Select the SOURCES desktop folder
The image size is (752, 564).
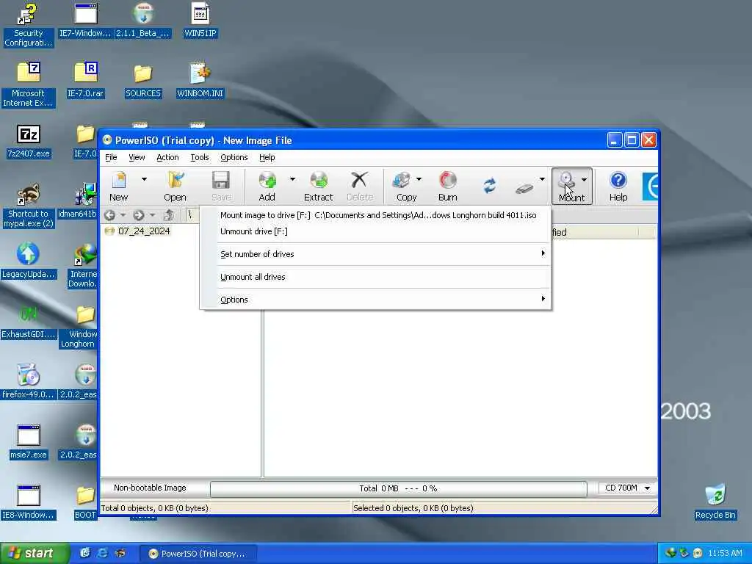click(143, 81)
